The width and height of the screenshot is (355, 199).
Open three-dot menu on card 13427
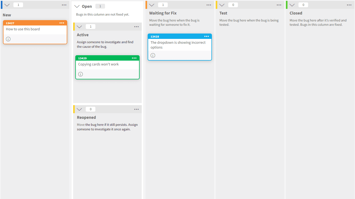62,23
